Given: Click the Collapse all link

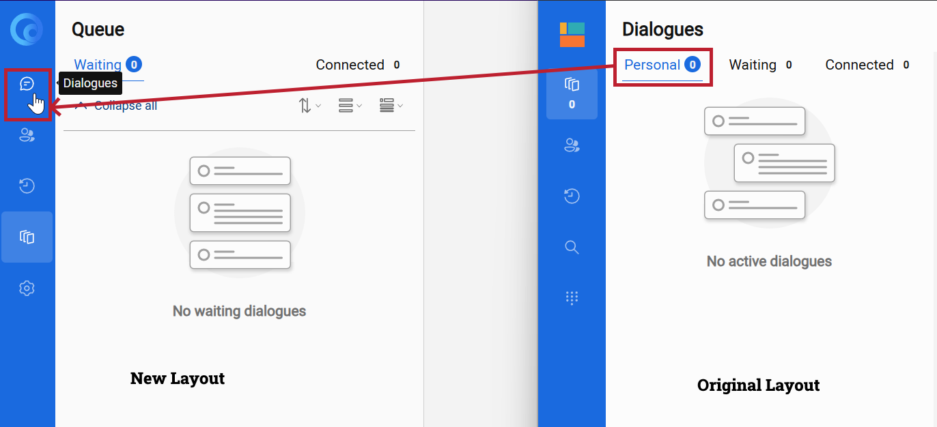Looking at the screenshot, I should pos(125,106).
